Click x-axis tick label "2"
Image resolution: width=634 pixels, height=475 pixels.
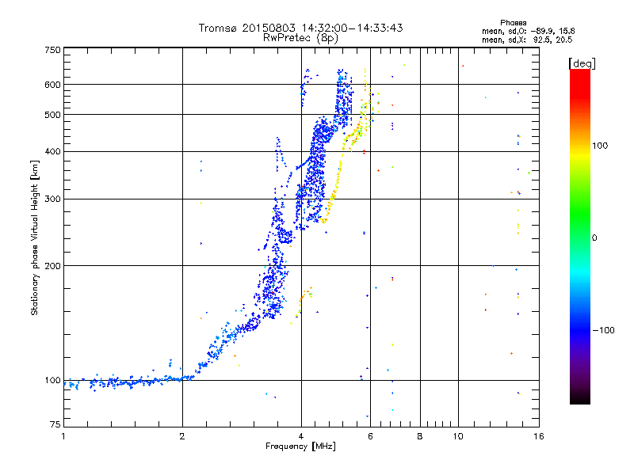[x=182, y=436]
